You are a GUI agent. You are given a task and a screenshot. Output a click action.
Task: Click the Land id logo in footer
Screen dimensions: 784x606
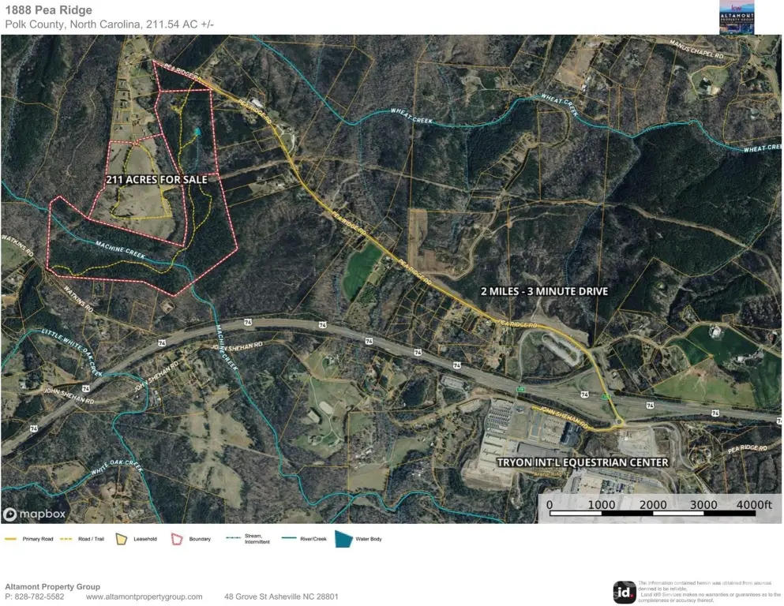click(x=624, y=592)
